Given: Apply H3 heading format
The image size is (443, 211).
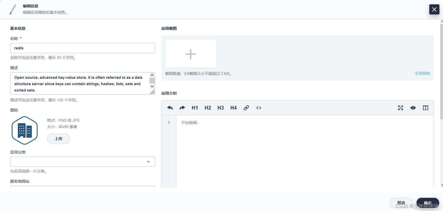Looking at the screenshot, I should [220, 108].
